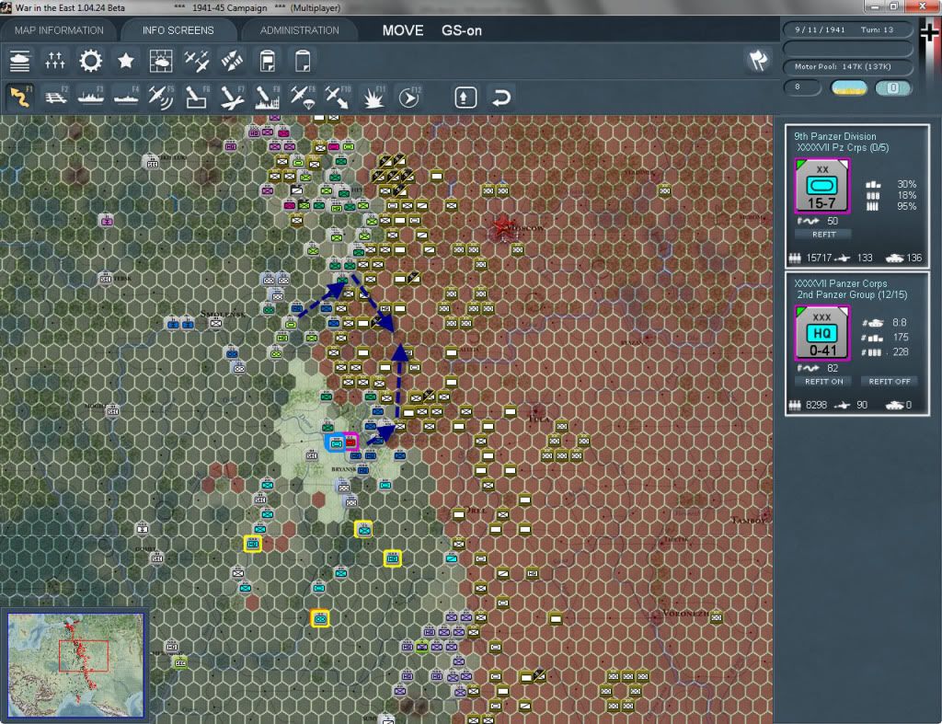Image resolution: width=942 pixels, height=724 pixels.
Task: Click the date 9/11/1941 display
Action: click(x=820, y=29)
